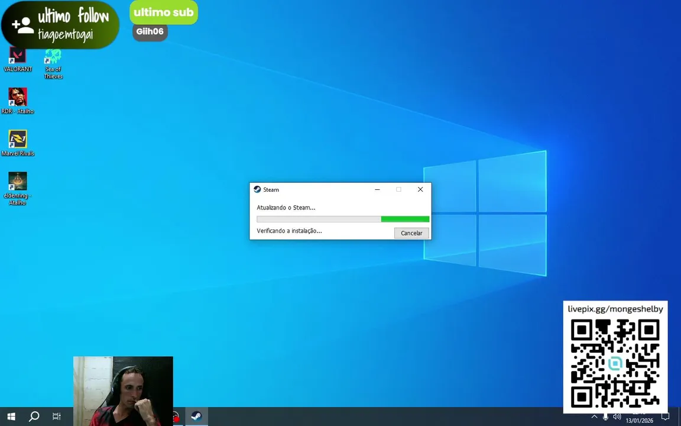Open the Windows Start menu
This screenshot has width=681, height=426.
11,417
